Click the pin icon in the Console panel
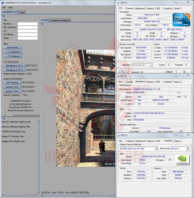 (x=4, y=119)
